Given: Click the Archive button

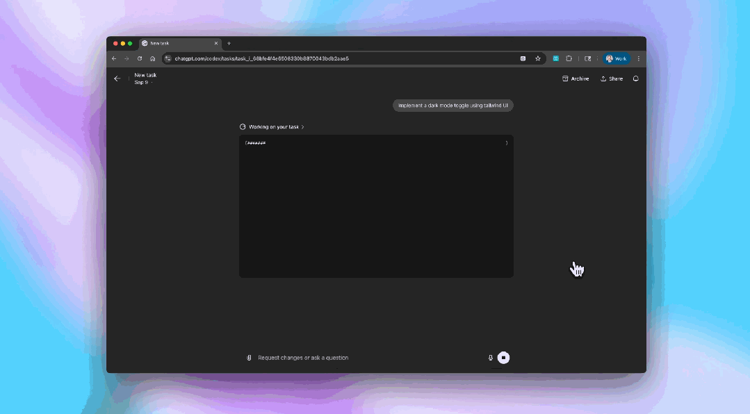Looking at the screenshot, I should [x=576, y=78].
